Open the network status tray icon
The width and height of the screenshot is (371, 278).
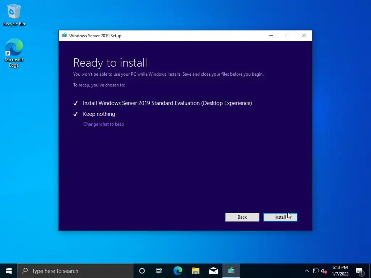[316, 271]
